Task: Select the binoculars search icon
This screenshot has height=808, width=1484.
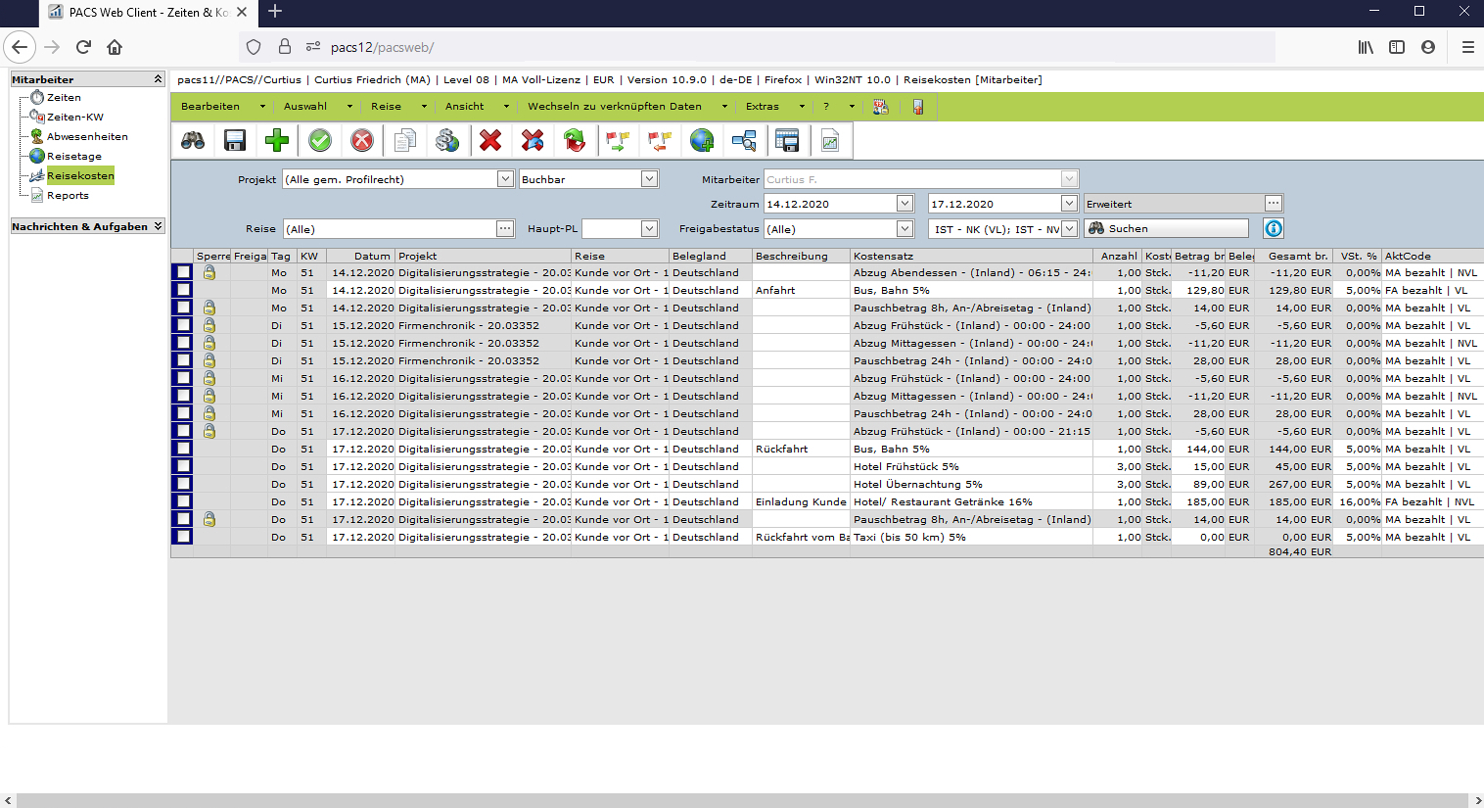Action: (192, 140)
